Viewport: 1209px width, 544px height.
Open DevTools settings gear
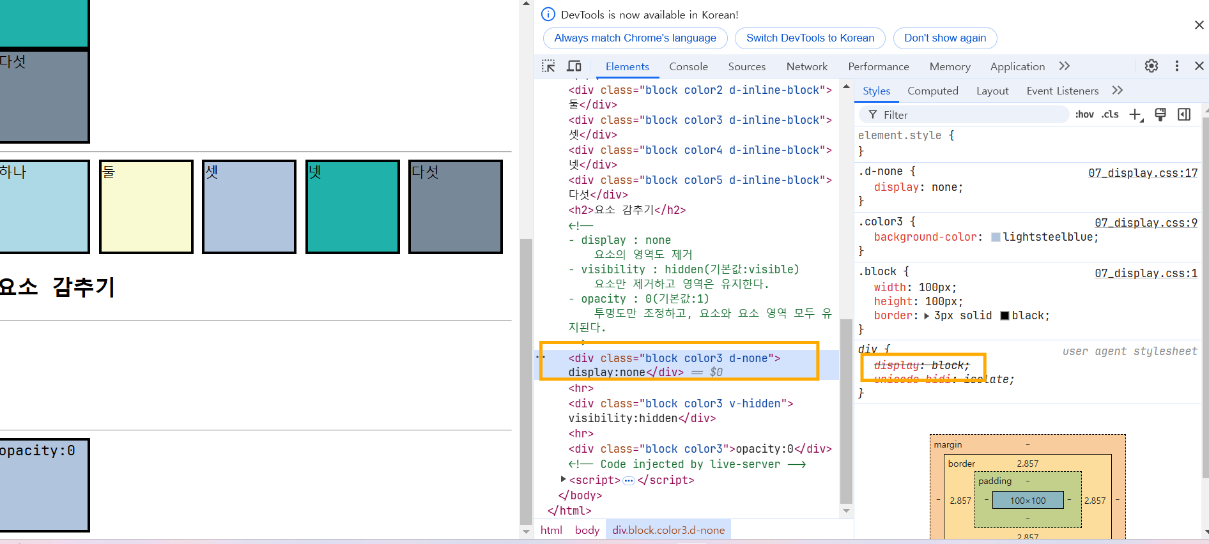(1151, 66)
